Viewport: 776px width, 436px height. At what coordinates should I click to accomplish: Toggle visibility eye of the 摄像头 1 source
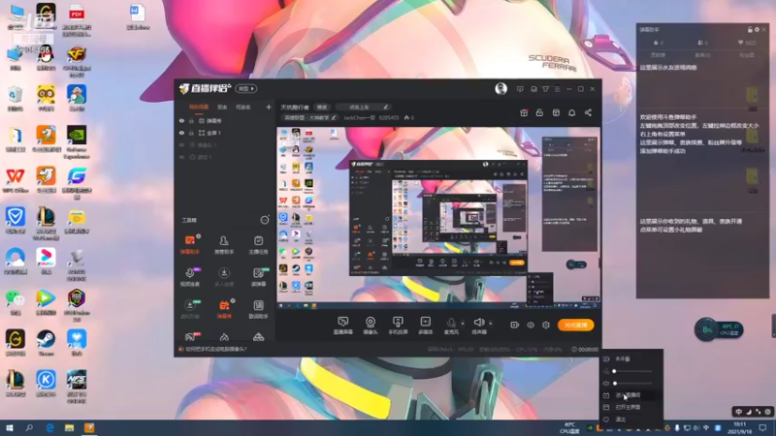click(181, 144)
